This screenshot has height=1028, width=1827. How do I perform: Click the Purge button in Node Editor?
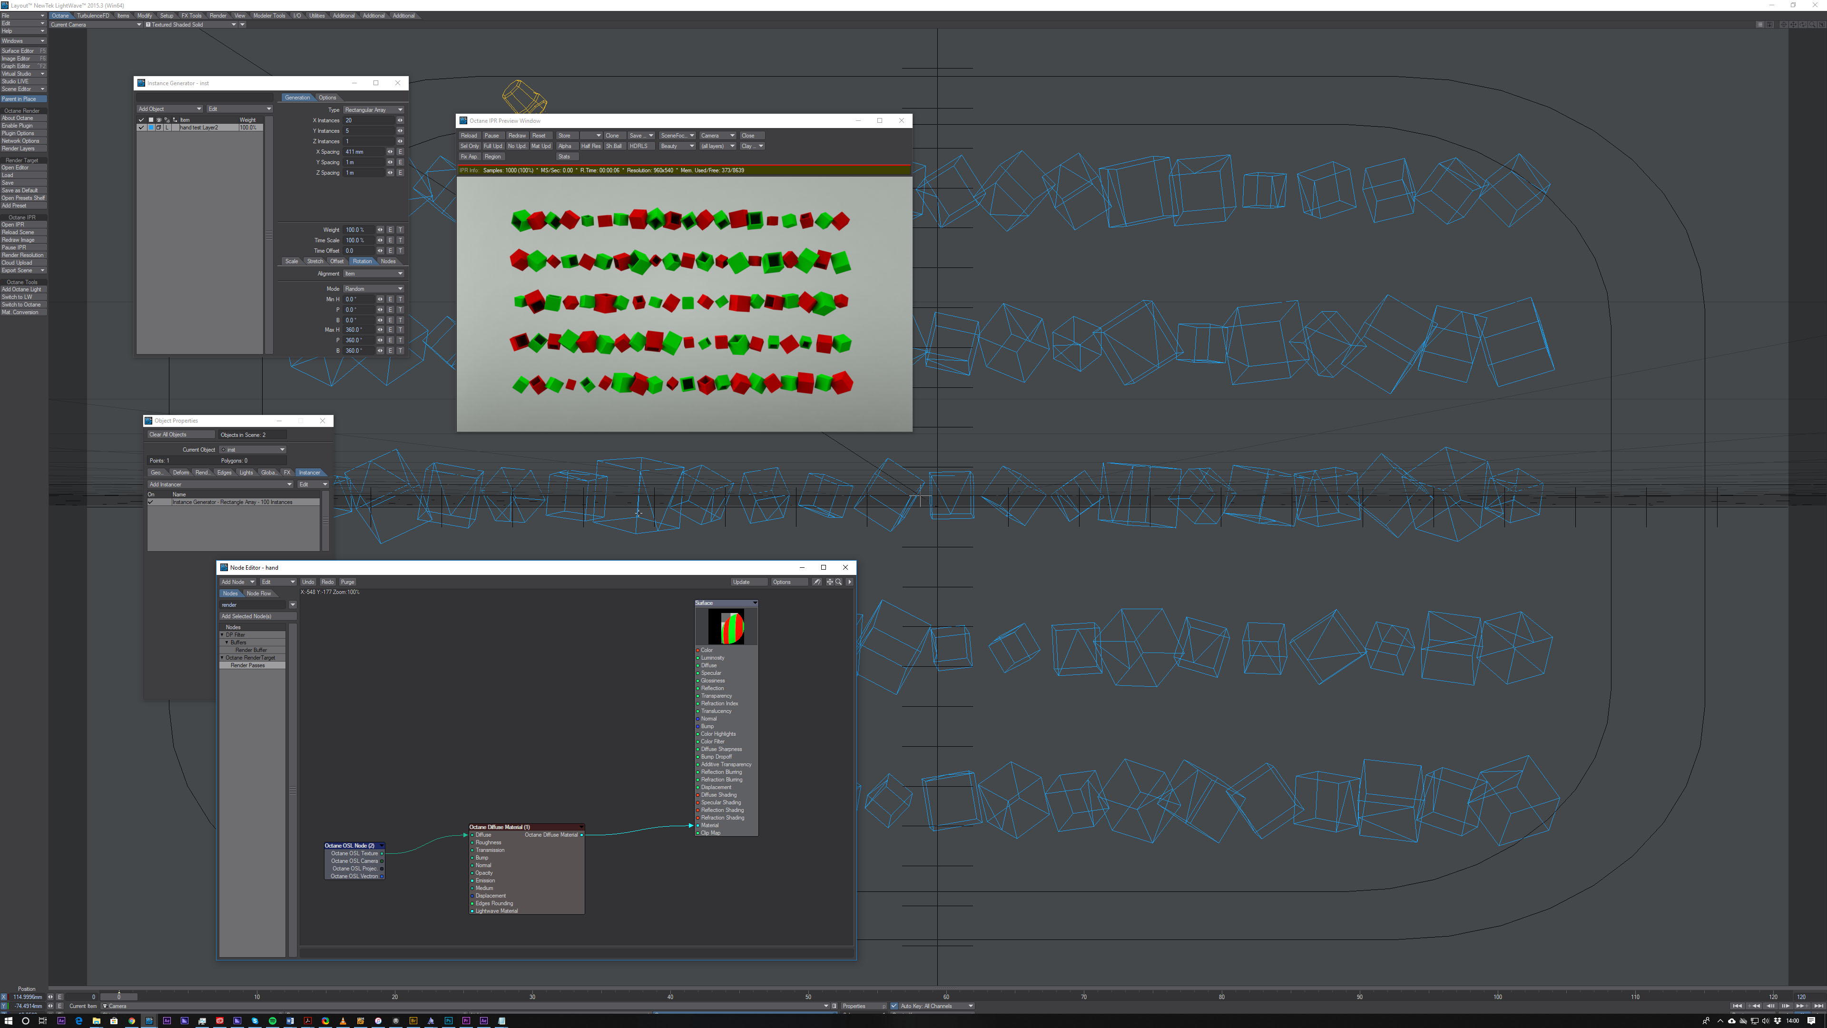point(347,582)
